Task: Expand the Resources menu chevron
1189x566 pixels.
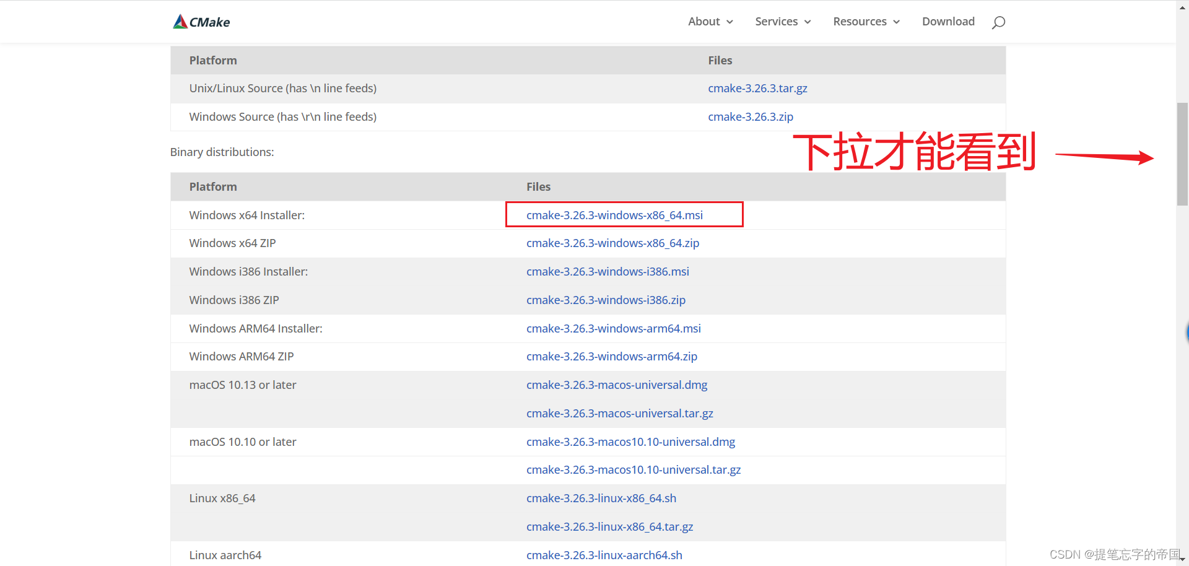Action: click(896, 22)
